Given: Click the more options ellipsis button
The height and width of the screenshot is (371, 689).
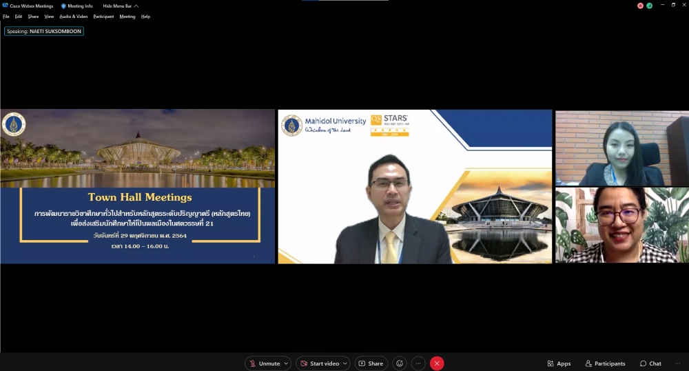Looking at the screenshot, I should pyautogui.click(x=418, y=363).
